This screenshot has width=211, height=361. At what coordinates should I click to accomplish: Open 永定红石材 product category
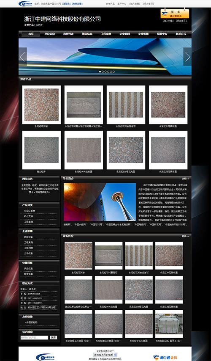tap(30, 211)
